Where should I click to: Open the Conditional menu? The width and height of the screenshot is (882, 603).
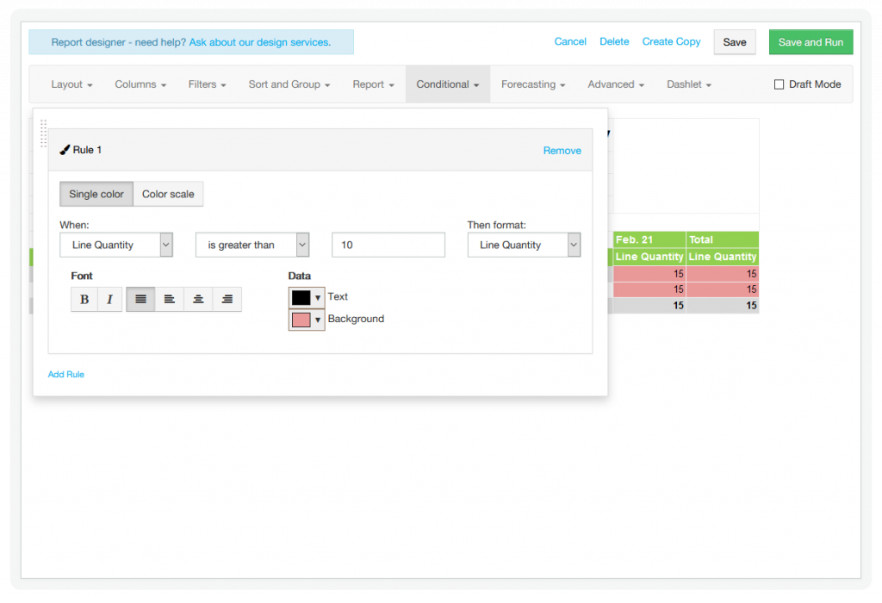(x=448, y=84)
